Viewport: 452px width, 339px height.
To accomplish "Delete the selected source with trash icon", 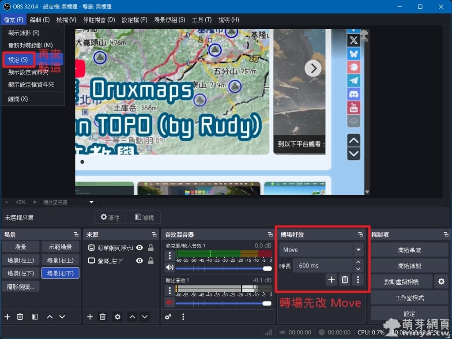I will tap(102, 316).
